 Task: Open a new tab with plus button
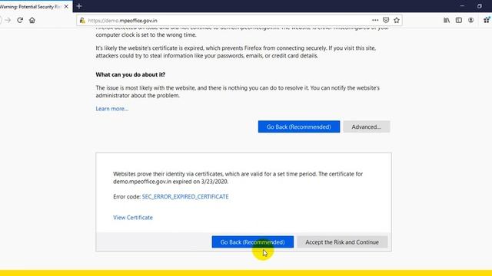pos(79,6)
